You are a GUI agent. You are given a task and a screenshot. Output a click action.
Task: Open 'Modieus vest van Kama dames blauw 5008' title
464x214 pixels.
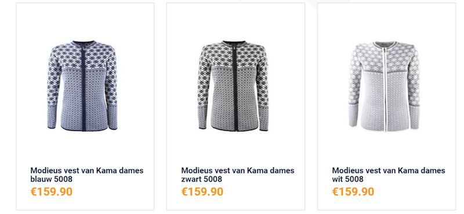point(86,175)
